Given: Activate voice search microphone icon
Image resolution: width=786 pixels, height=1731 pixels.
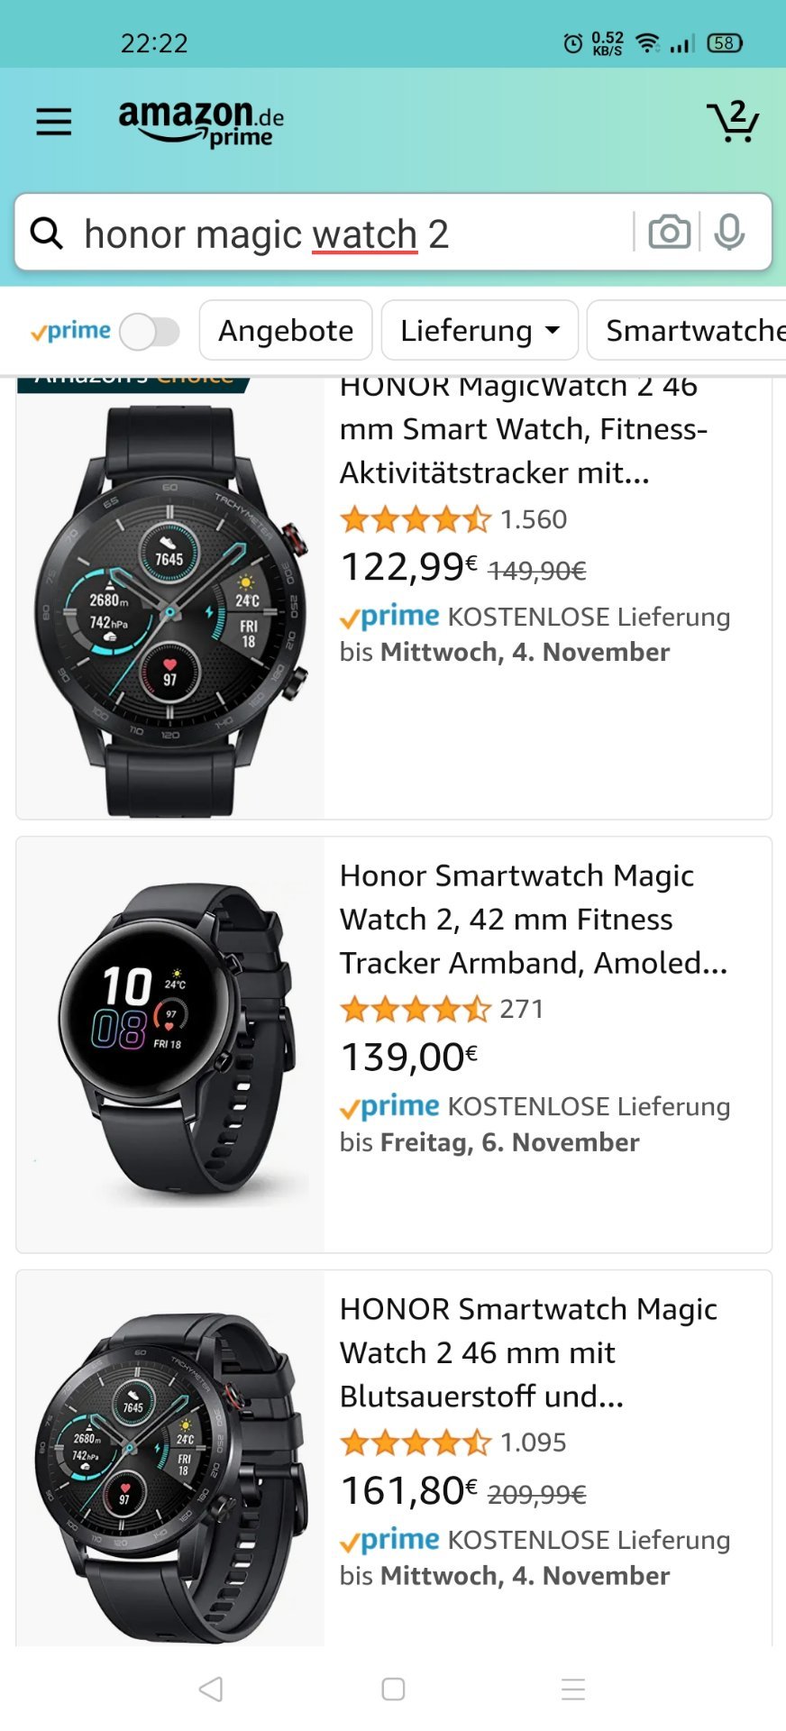Looking at the screenshot, I should (x=729, y=233).
